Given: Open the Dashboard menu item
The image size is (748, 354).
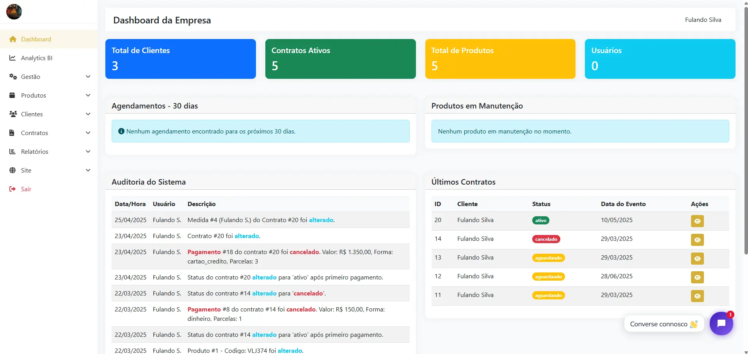Looking at the screenshot, I should 49,39.
